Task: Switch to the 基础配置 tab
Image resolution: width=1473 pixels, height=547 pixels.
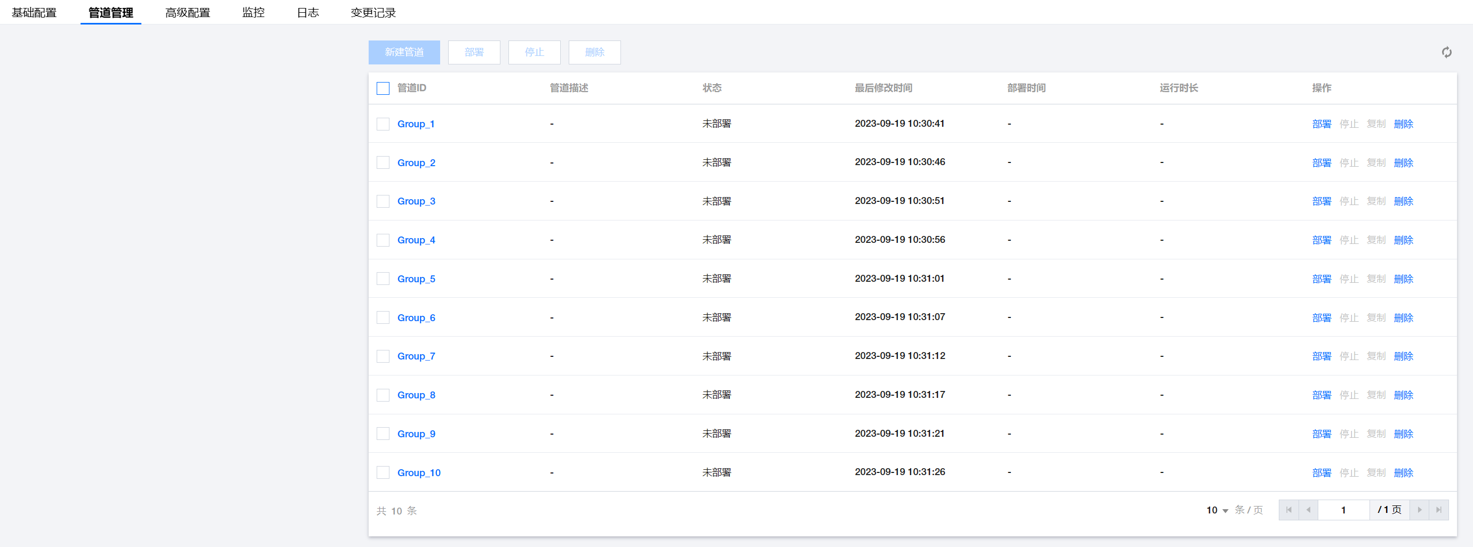Action: click(x=34, y=13)
